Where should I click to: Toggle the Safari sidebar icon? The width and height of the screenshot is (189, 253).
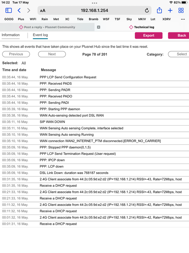(x=9, y=10)
